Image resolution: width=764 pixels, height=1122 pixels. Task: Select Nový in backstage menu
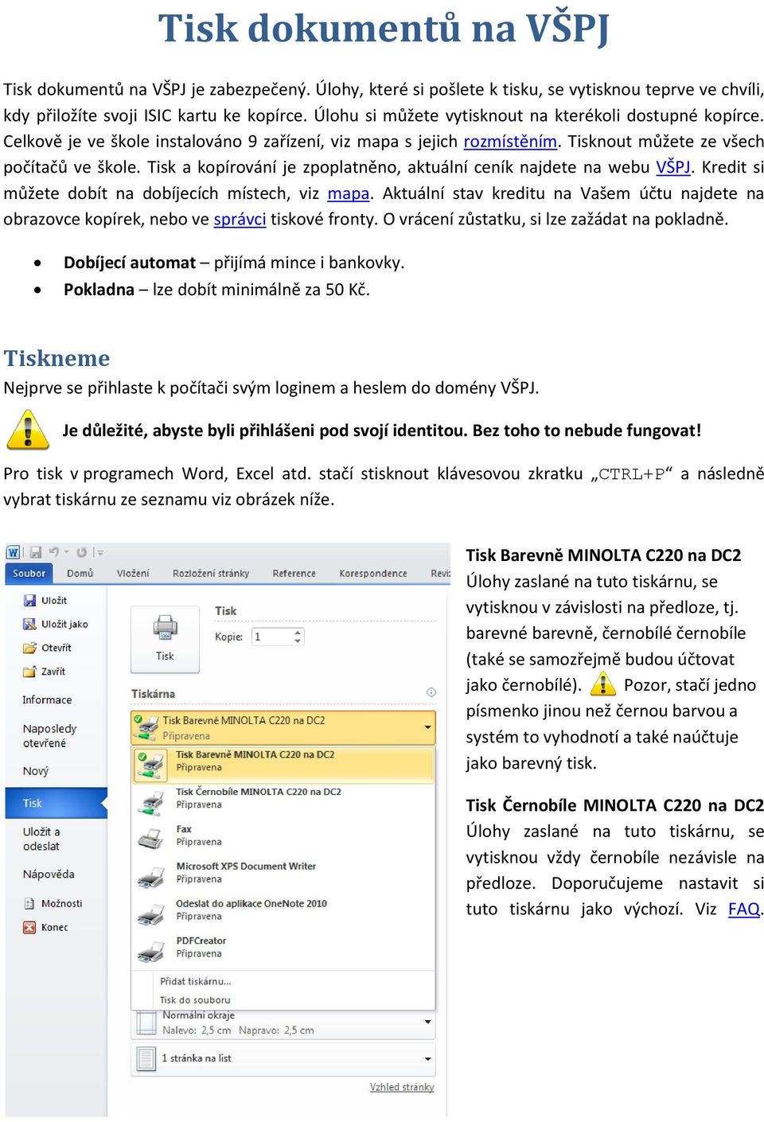(x=36, y=771)
